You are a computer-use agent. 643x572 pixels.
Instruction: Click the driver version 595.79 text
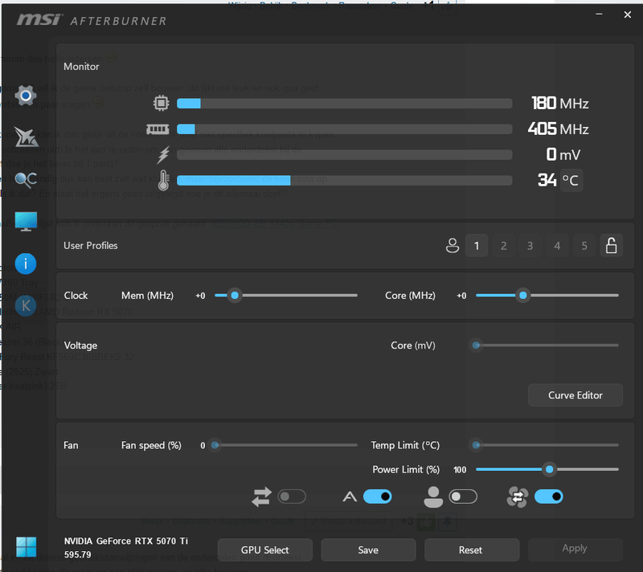click(77, 555)
